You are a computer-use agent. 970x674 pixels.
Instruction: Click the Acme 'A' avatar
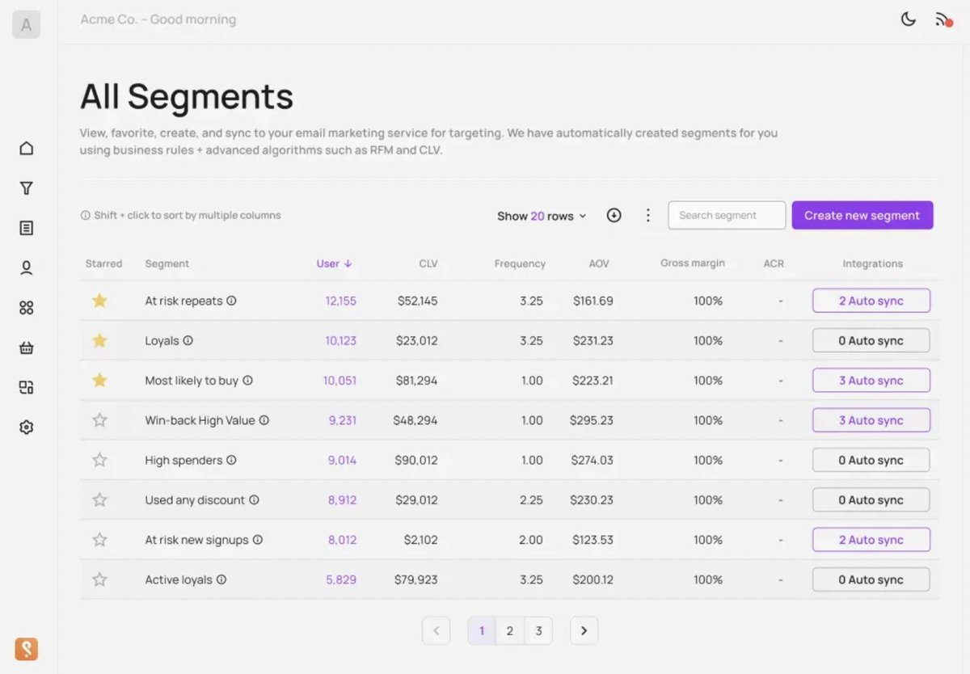pos(26,25)
